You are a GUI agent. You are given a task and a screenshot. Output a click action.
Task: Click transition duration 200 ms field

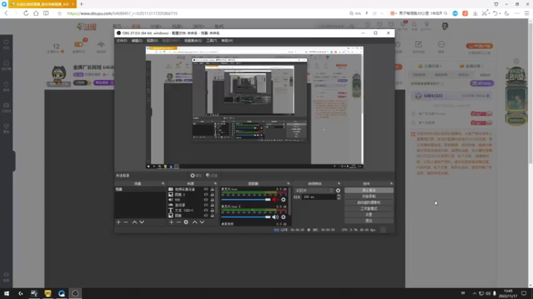(x=319, y=197)
